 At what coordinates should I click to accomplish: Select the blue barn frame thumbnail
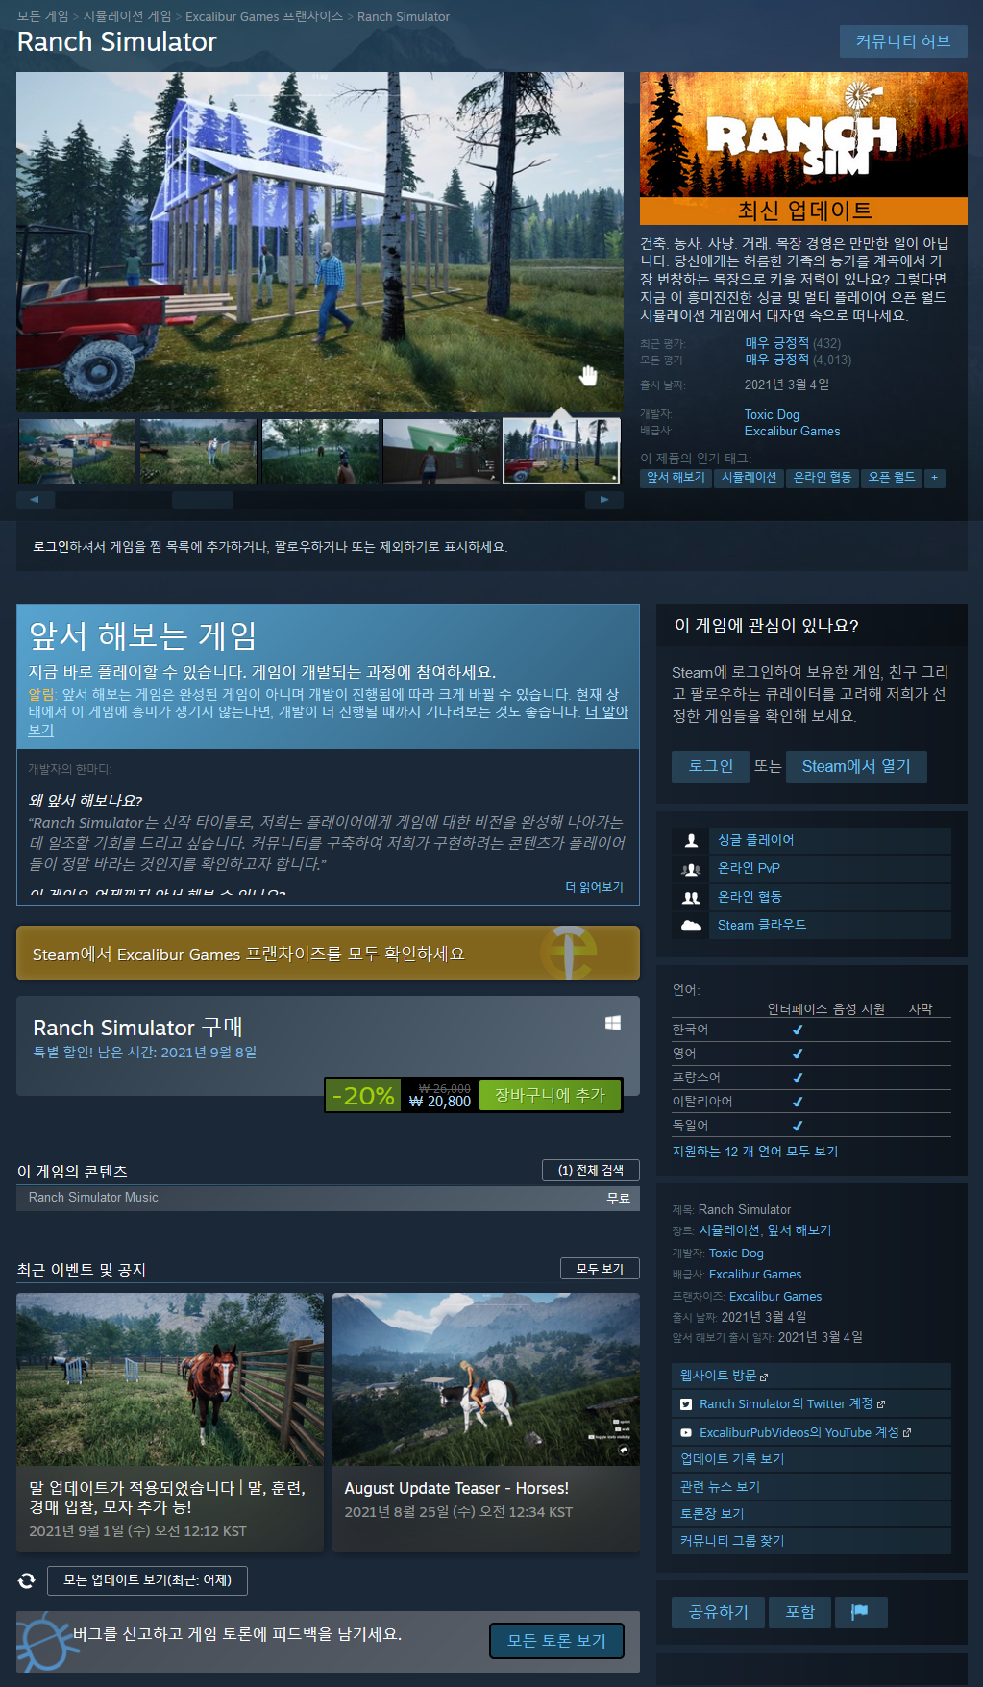tap(562, 451)
